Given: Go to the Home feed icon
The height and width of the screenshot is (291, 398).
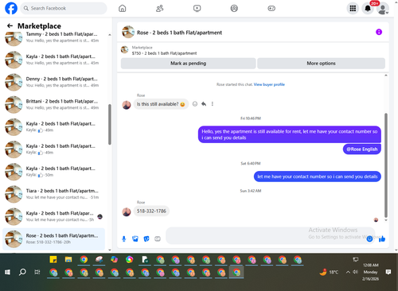Looking at the screenshot, I should pos(123,8).
